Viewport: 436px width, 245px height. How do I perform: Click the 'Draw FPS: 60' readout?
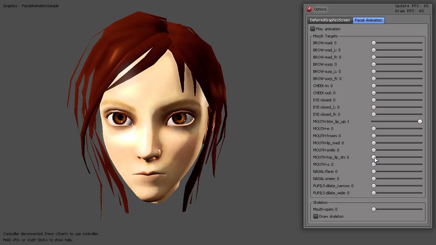tap(409, 11)
